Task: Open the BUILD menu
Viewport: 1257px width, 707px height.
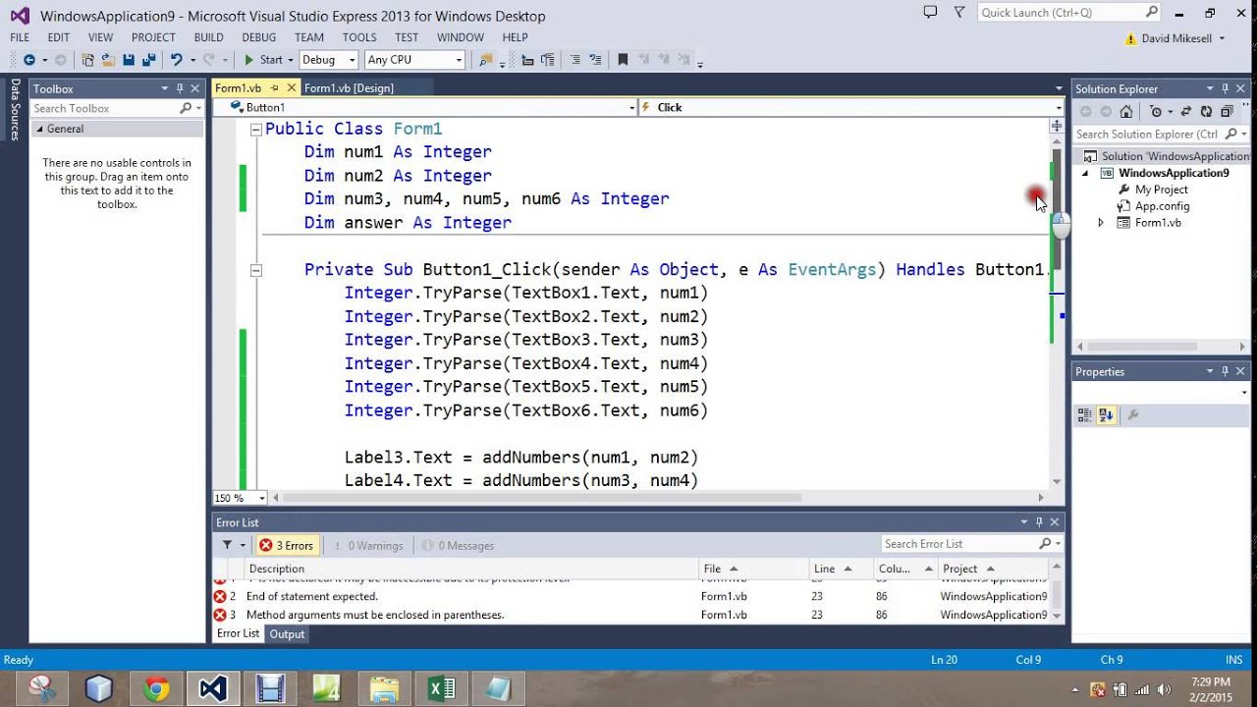Action: click(x=209, y=37)
